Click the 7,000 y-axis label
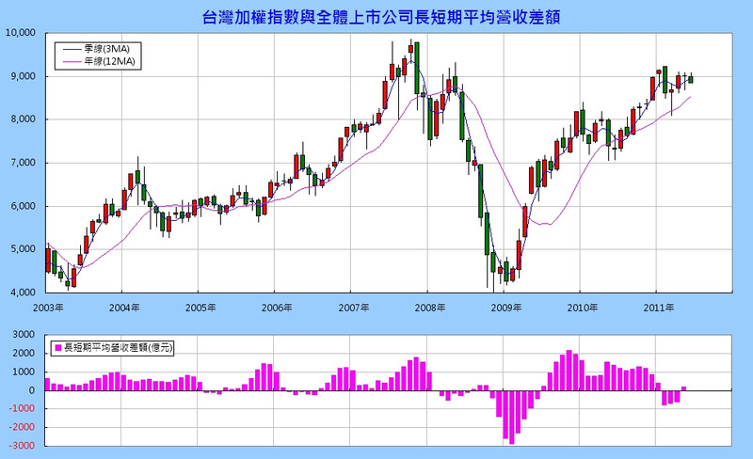 pos(24,163)
